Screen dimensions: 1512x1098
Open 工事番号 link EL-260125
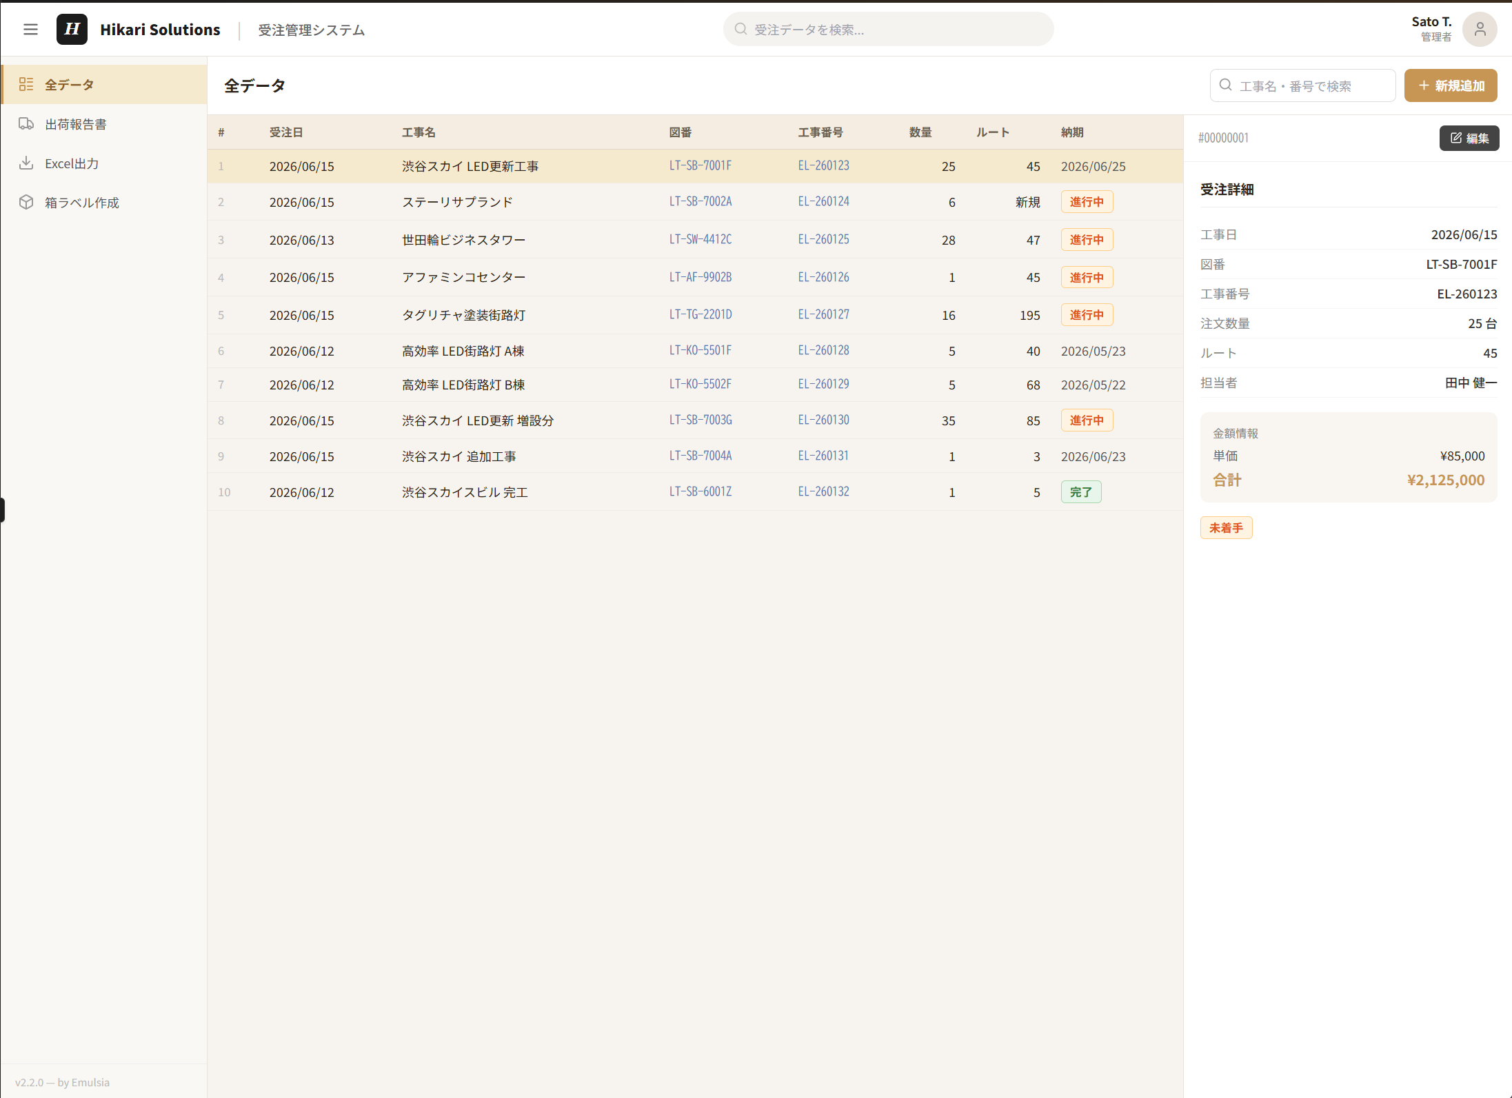click(x=824, y=240)
